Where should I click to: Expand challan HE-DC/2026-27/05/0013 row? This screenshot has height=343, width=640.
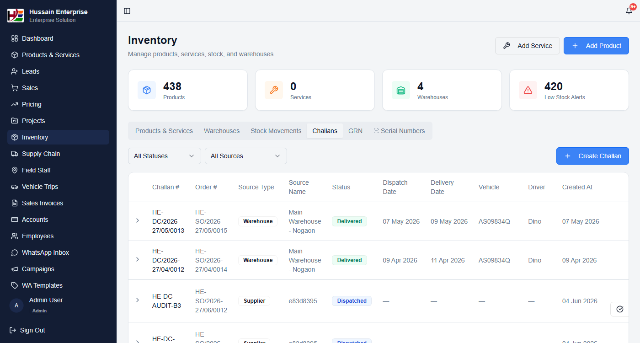(x=138, y=221)
